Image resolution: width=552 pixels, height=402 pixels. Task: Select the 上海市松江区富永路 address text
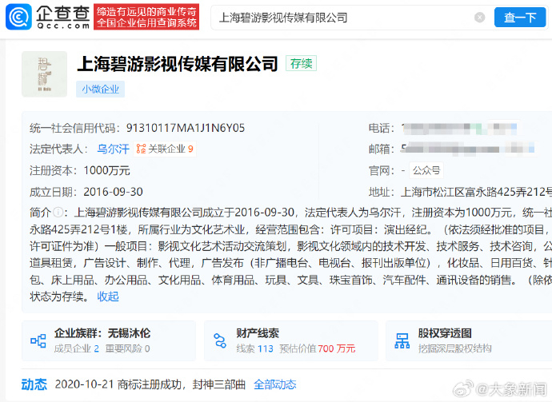tap(476, 192)
